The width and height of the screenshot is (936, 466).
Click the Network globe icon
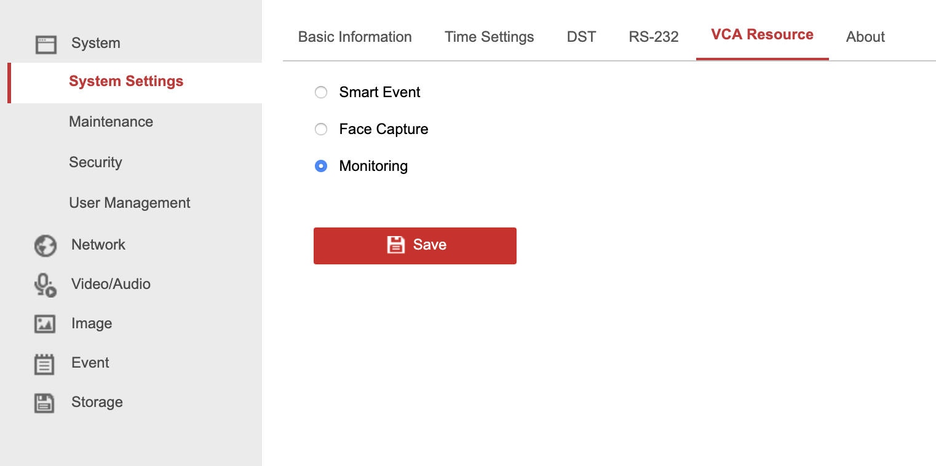click(x=44, y=245)
